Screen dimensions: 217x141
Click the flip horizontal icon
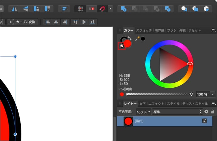click(x=14, y=9)
